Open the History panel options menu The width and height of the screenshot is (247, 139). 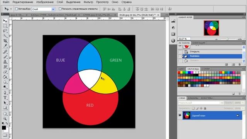tap(244, 43)
